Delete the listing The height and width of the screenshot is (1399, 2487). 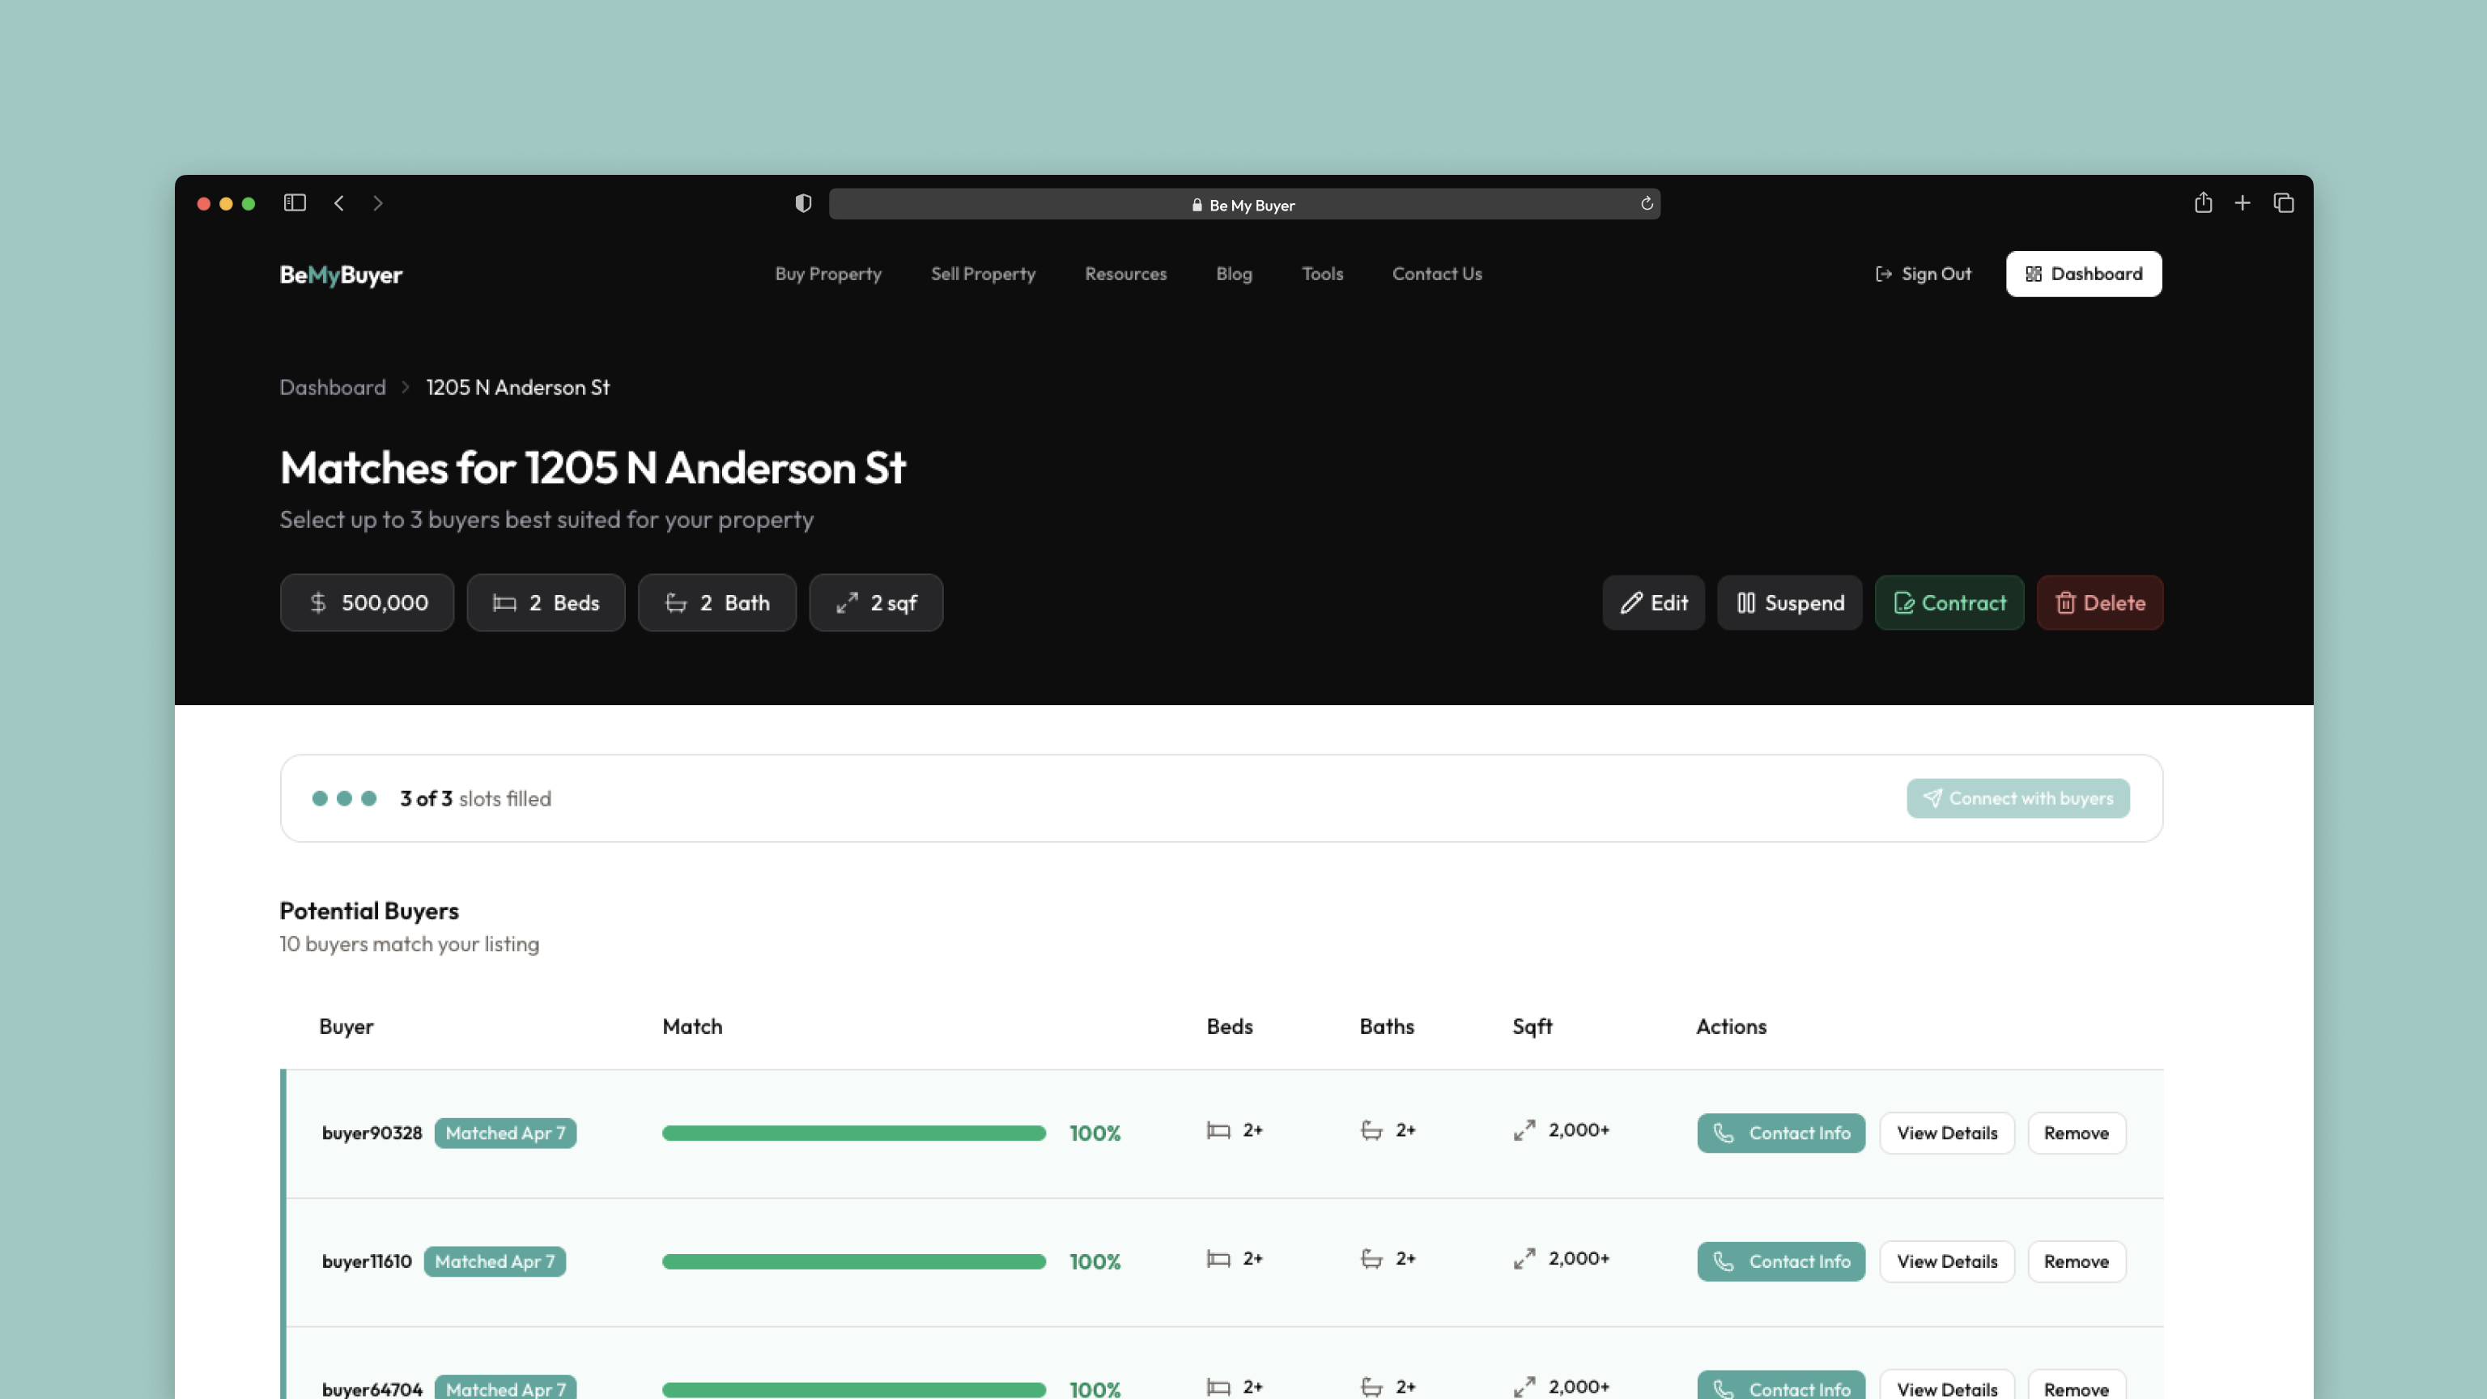[2100, 602]
